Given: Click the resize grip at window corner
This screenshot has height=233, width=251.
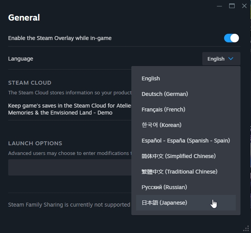Looking at the screenshot, I should (x=246, y=229).
